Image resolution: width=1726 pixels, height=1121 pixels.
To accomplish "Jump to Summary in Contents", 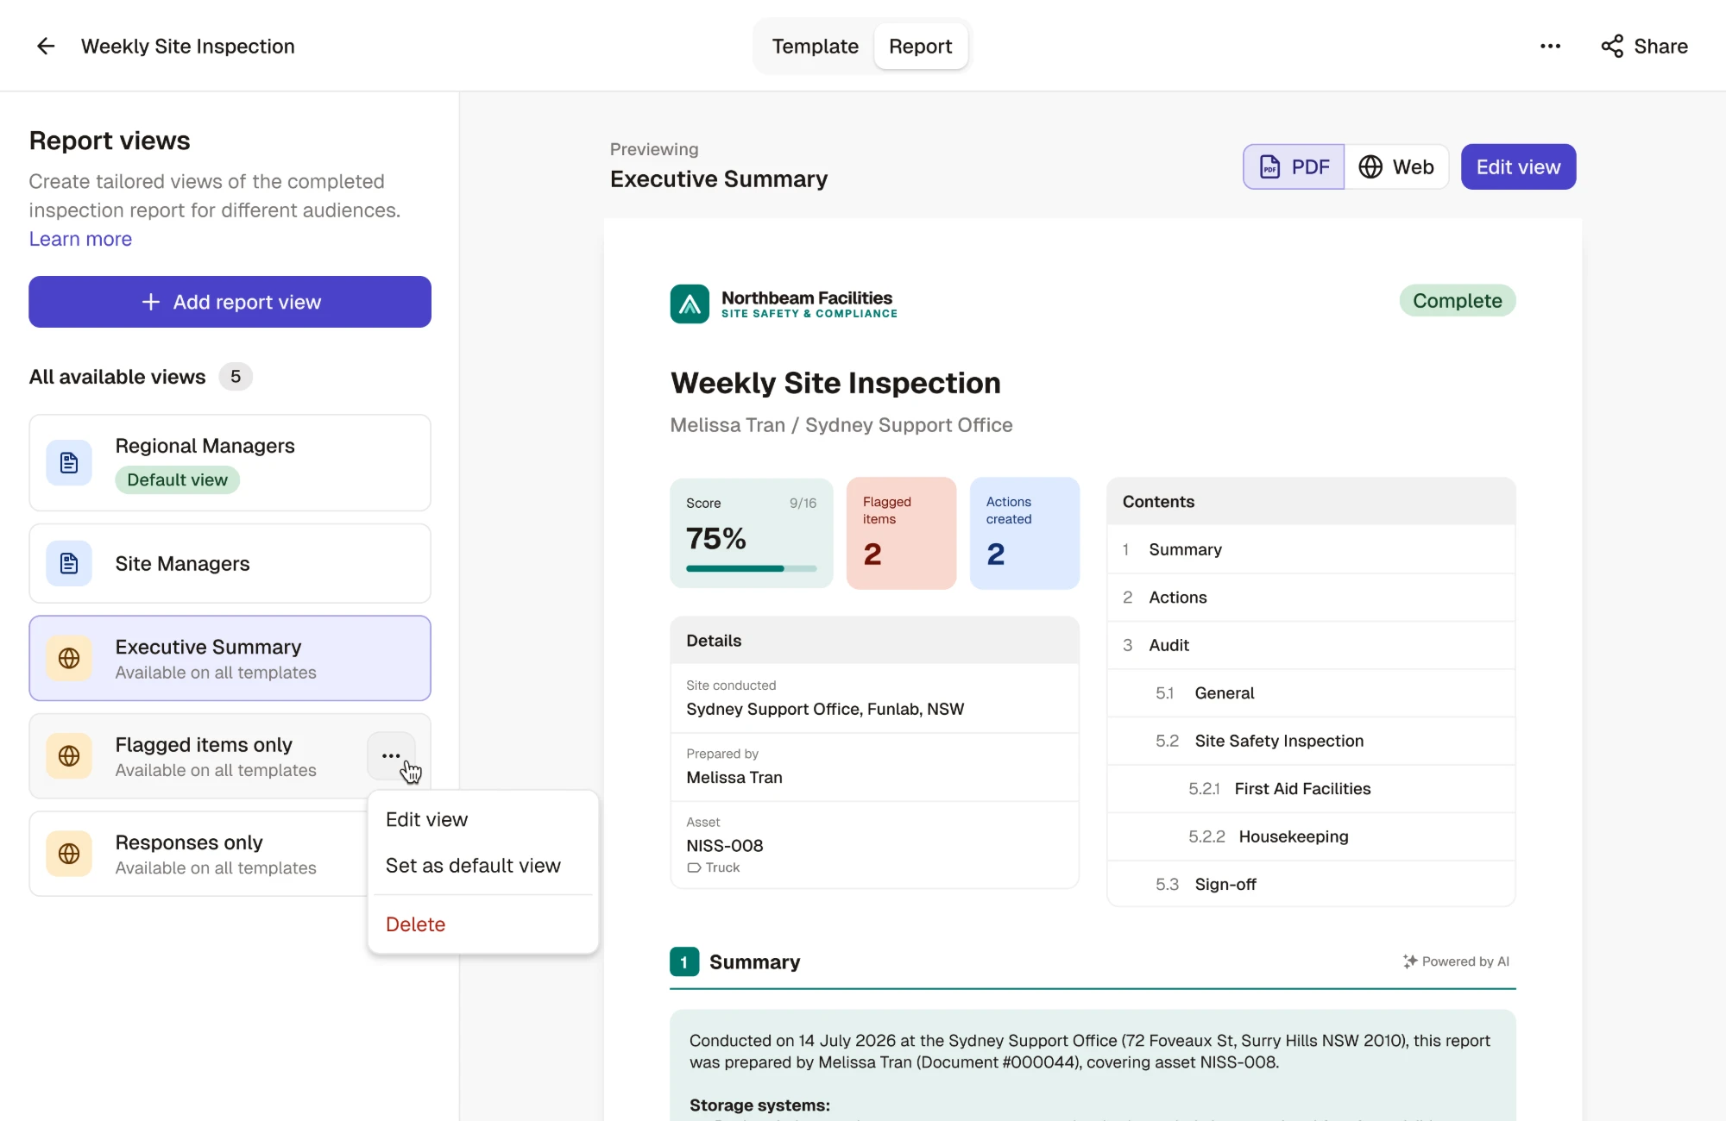I will point(1311,550).
